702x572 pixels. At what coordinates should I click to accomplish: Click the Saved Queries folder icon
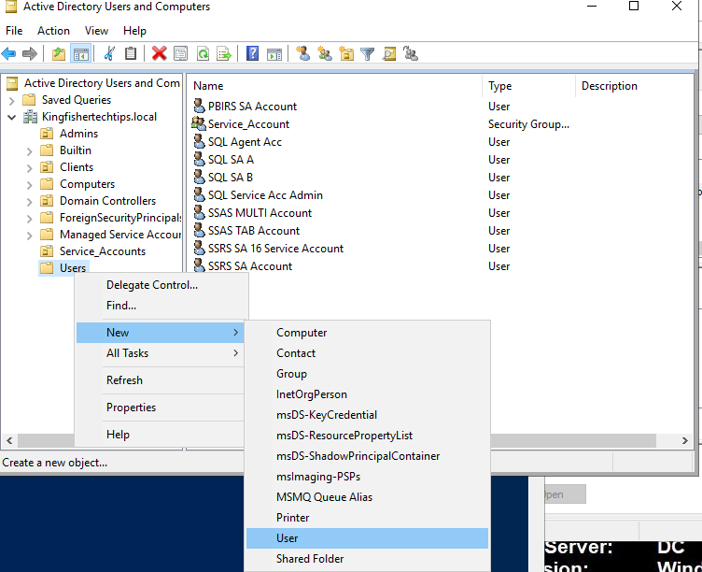[29, 99]
